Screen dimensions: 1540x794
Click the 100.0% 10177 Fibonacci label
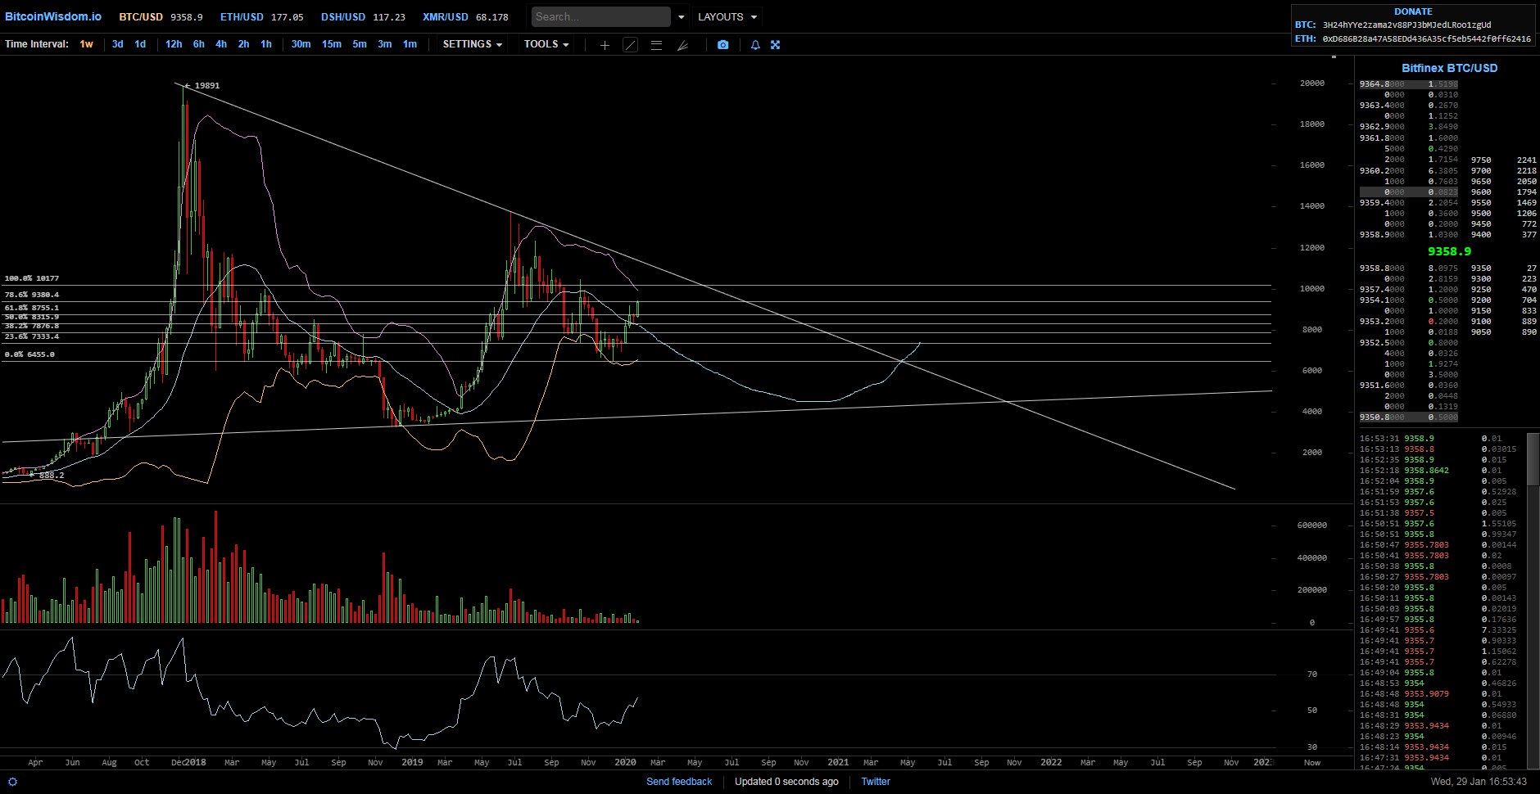click(32, 278)
